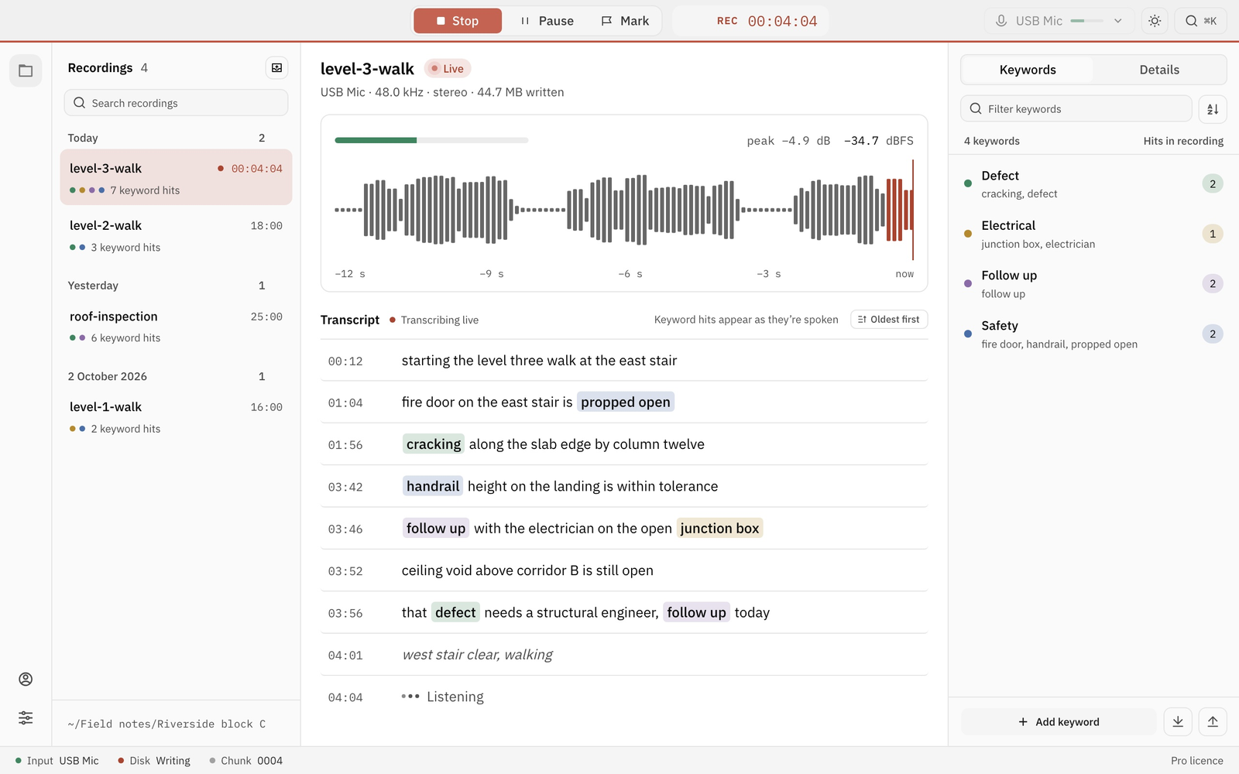
Task: Open command search with the magnifier icon
Action: point(1201,21)
